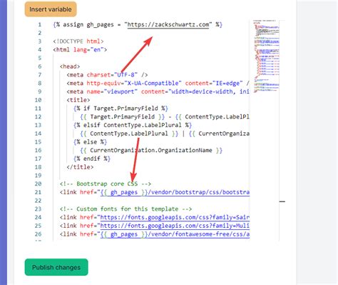The width and height of the screenshot is (338, 285).
Task: Click the fontawesome link on line 26
Action: click(x=175, y=234)
